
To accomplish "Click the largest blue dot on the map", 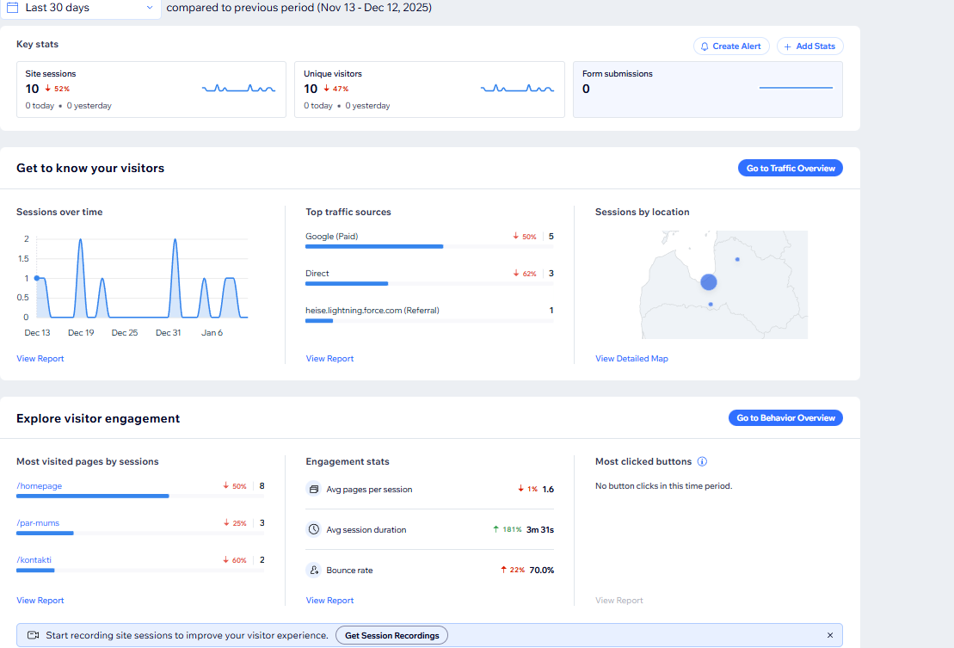I will pos(709,281).
